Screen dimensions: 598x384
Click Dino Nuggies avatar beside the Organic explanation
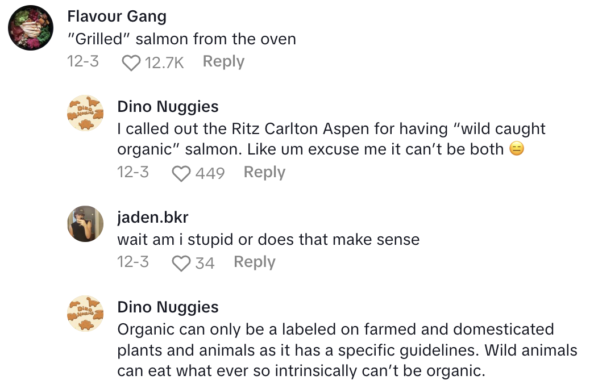85,313
